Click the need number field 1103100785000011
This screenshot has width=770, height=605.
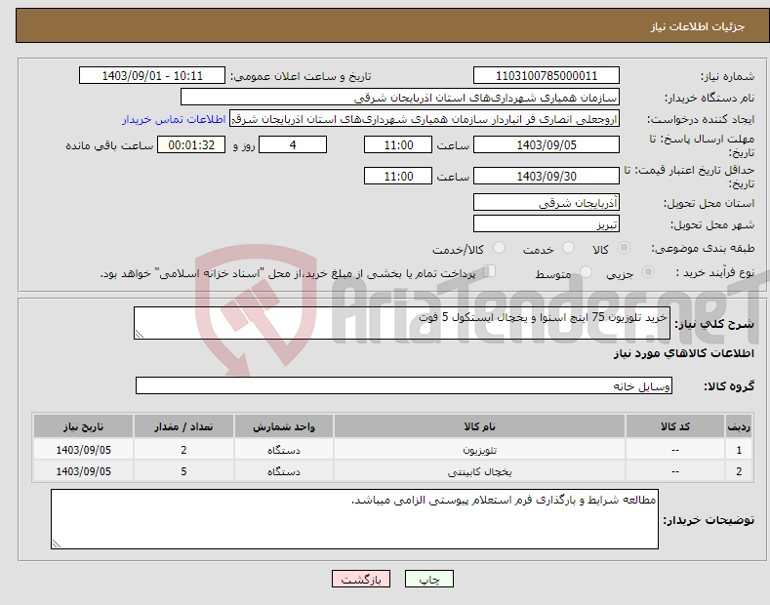coord(547,76)
